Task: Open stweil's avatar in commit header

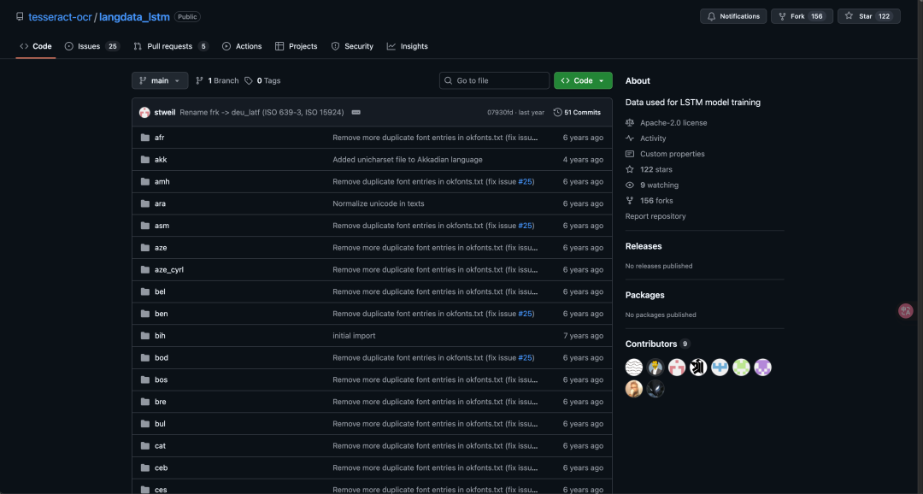Action: 144,113
